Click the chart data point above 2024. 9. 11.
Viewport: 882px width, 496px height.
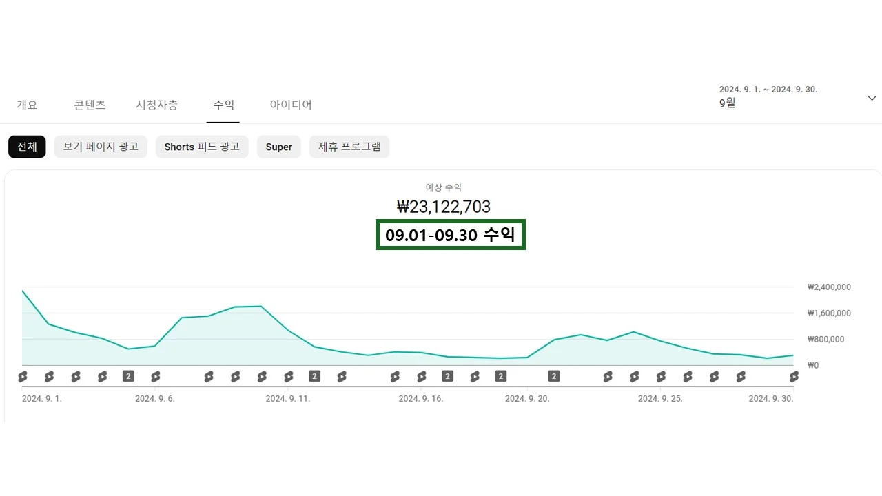289,331
